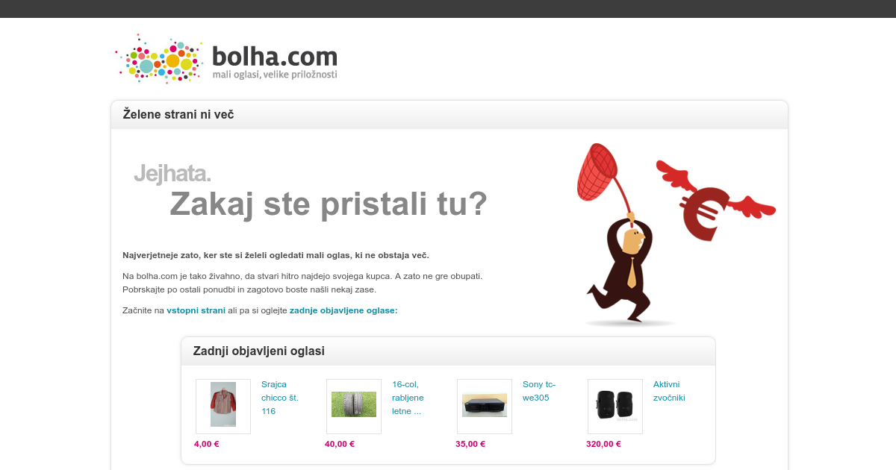Click the winged euro symbol illustration

[x=715, y=201]
